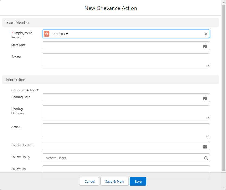Clear the Employment Record selection
The width and height of the screenshot is (226, 190).
click(x=206, y=34)
